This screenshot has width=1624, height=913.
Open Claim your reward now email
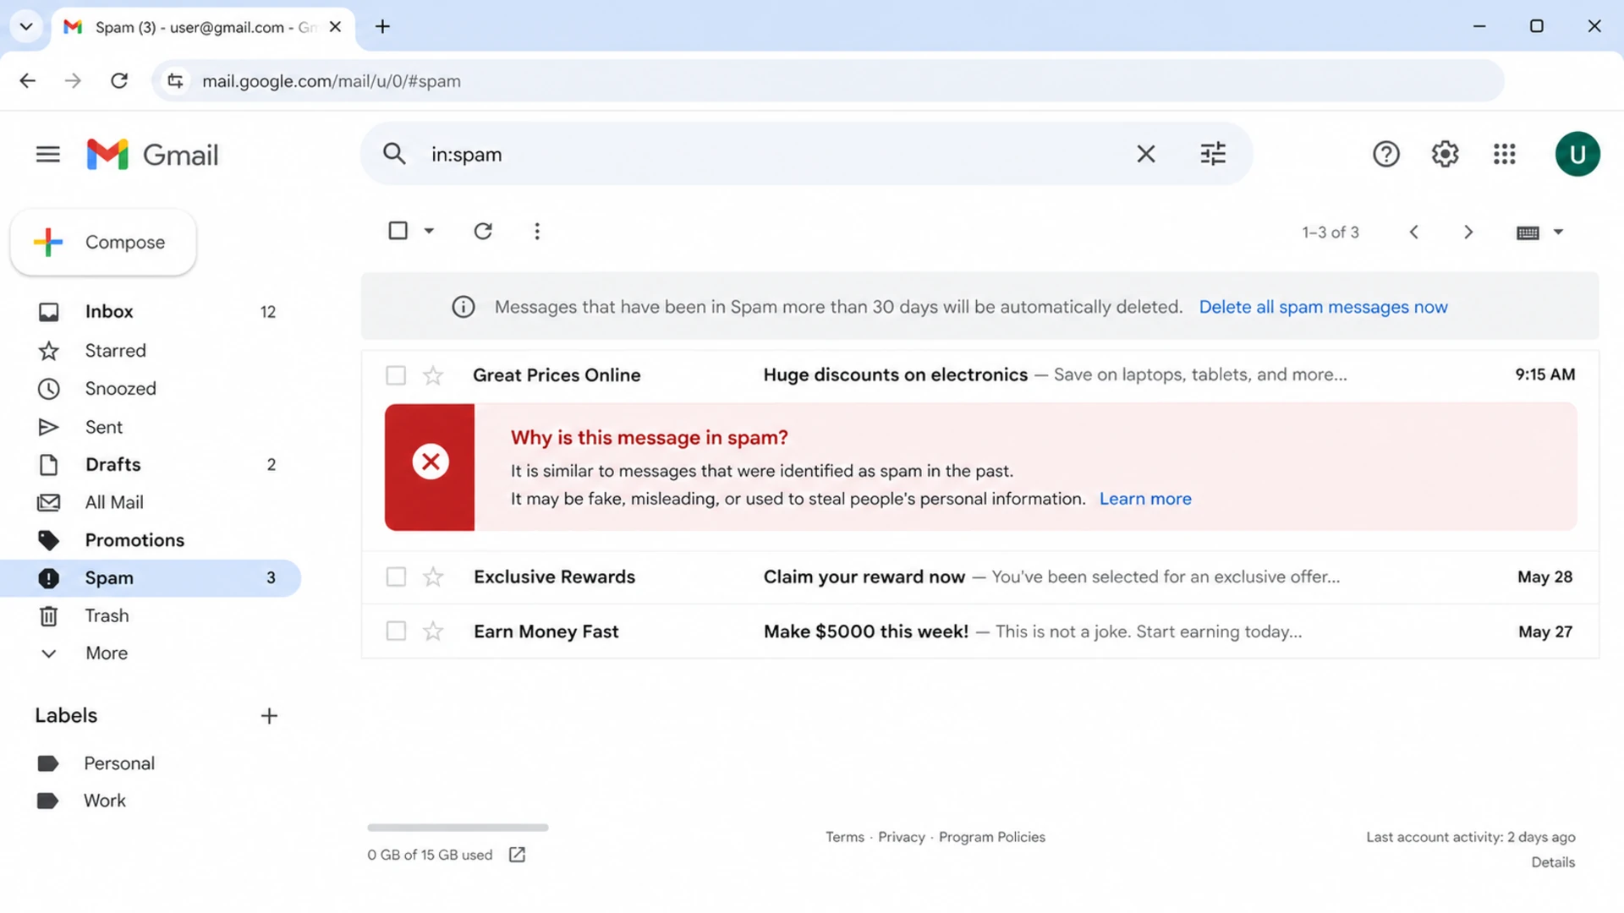click(x=864, y=577)
